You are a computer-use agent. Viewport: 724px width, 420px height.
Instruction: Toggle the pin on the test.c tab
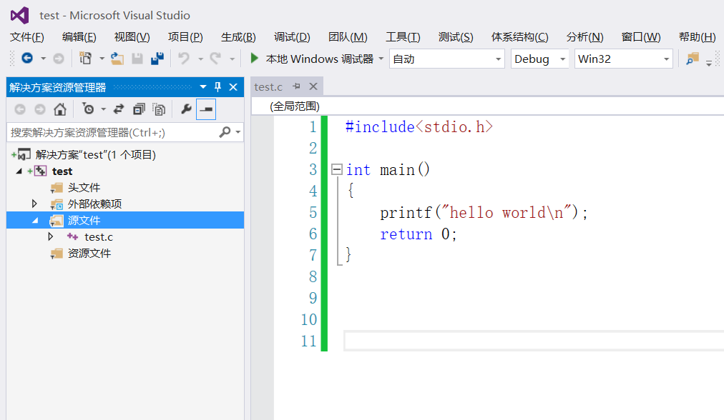point(296,86)
